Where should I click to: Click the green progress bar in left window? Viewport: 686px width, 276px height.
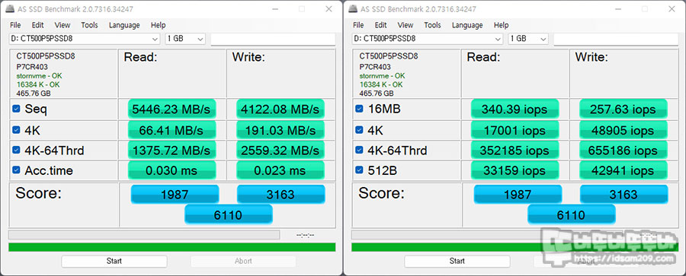tap(172, 247)
